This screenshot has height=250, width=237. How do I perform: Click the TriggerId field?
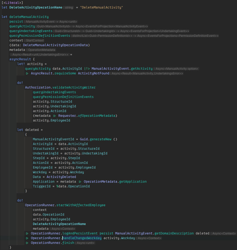(x=42, y=186)
